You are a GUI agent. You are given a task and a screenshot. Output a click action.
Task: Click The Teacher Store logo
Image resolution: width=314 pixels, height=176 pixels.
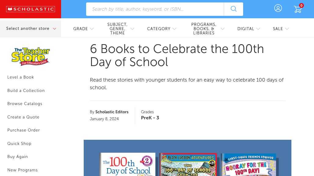click(x=31, y=56)
